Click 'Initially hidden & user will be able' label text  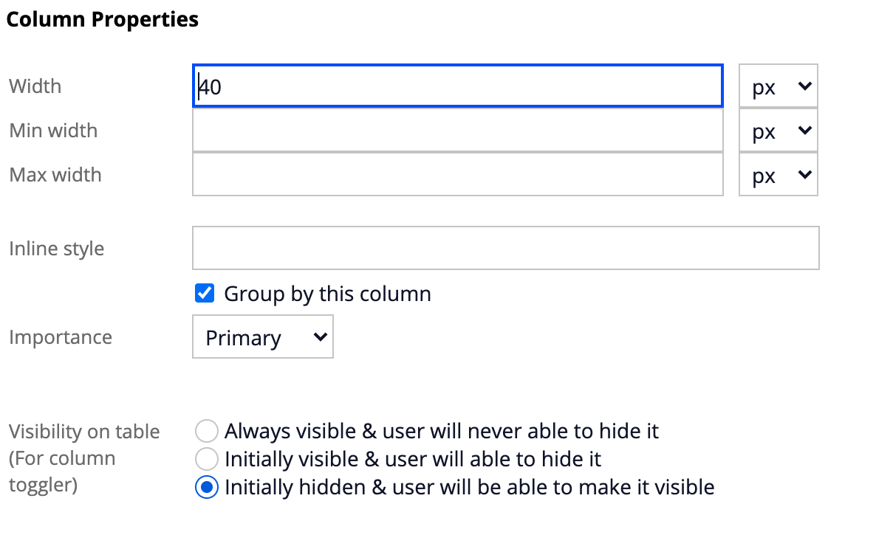click(x=469, y=488)
